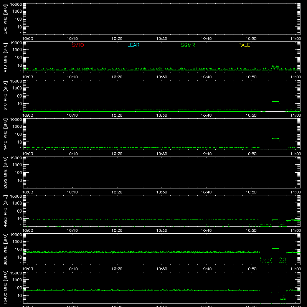This screenshot has width=307, height=307.
Task: Click the 1000 tick label on 2695 MHz axis
Action: click(x=17, y=165)
